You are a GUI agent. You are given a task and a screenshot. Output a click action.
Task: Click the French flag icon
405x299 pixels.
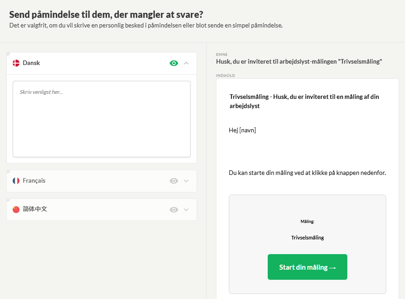point(16,181)
